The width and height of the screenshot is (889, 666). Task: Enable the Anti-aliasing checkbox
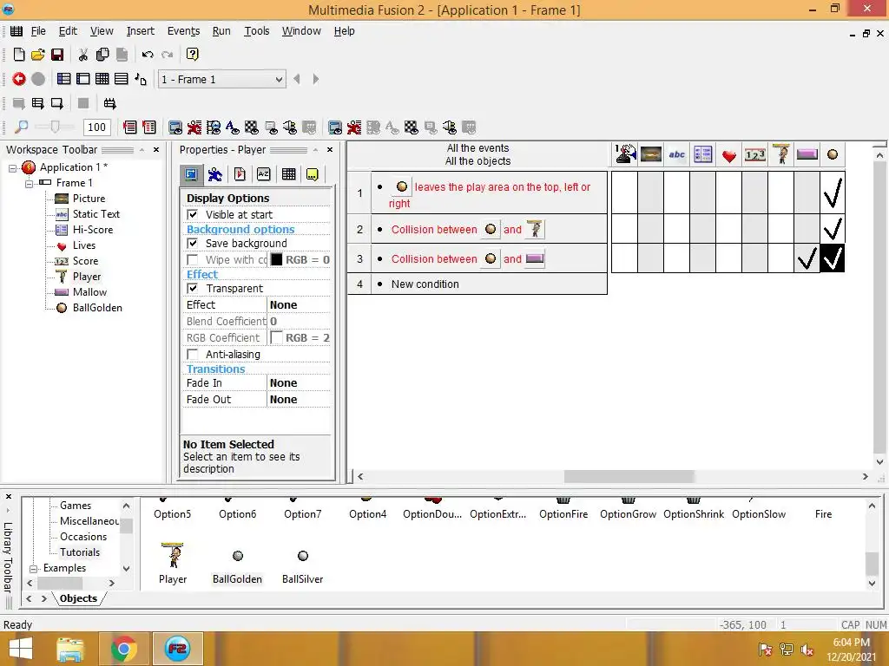193,354
